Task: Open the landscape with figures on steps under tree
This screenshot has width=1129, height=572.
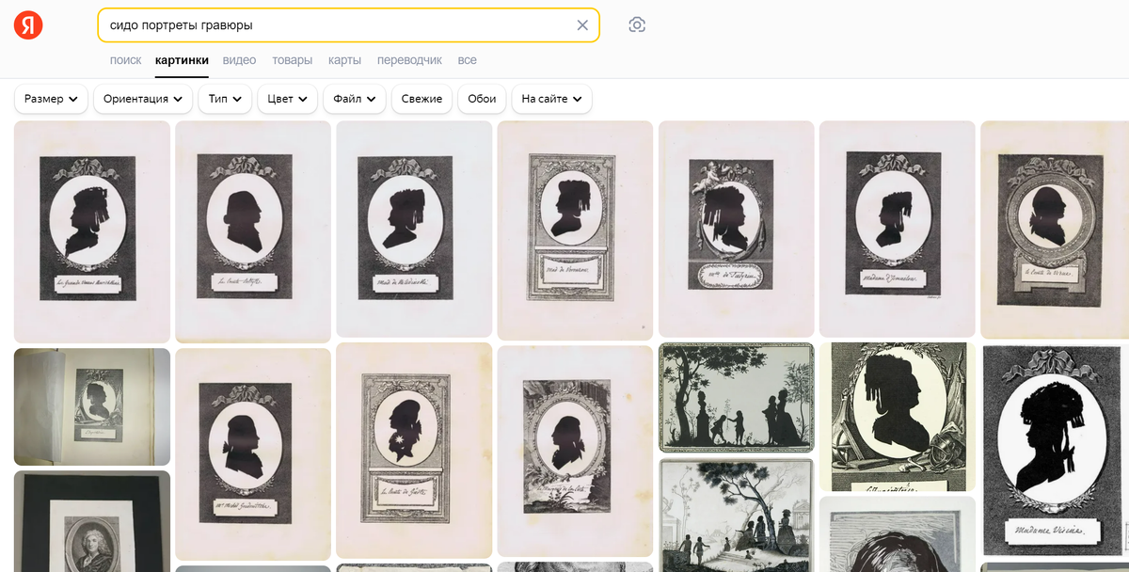Action: [736, 516]
